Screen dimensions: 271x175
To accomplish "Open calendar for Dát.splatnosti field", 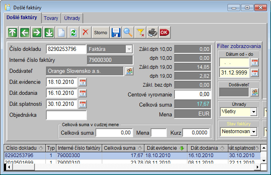I will coord(83,104).
